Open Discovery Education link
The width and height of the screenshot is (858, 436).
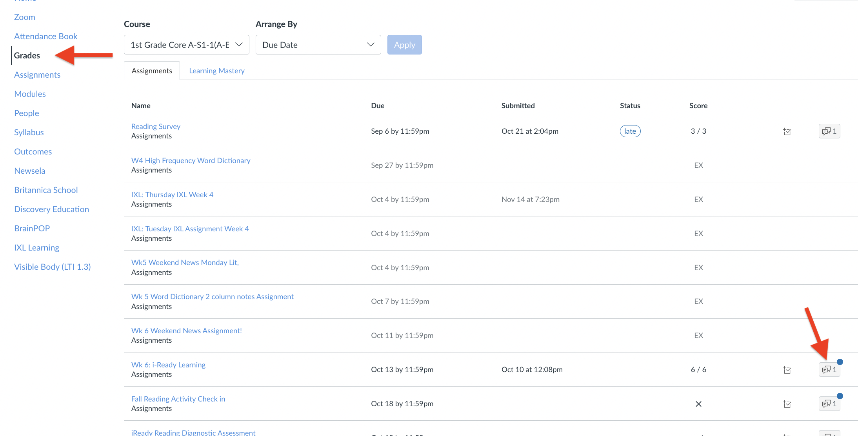point(52,209)
